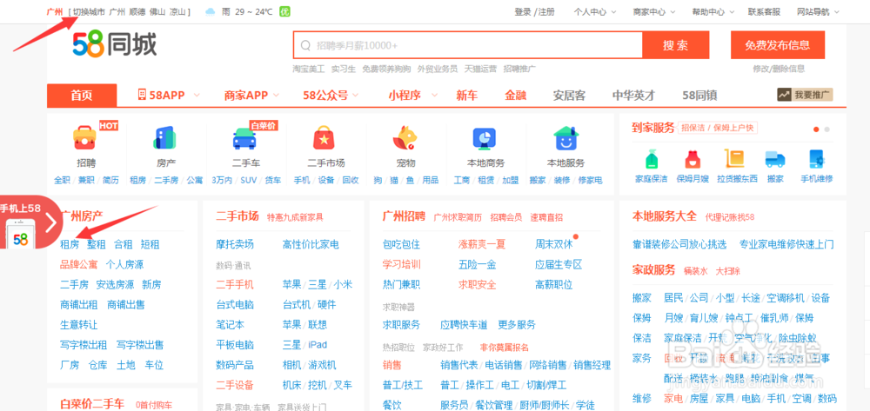Image resolution: width=870 pixels, height=411 pixels.
Task: Click the 品牌公寓 link
Action: (78, 264)
